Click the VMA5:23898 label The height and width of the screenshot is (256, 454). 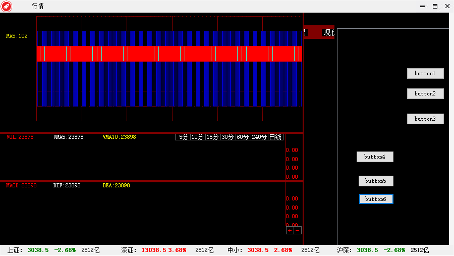point(68,137)
